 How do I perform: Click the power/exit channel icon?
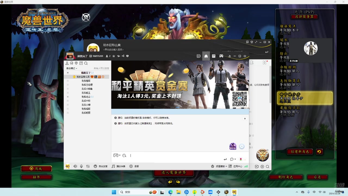[245, 56]
